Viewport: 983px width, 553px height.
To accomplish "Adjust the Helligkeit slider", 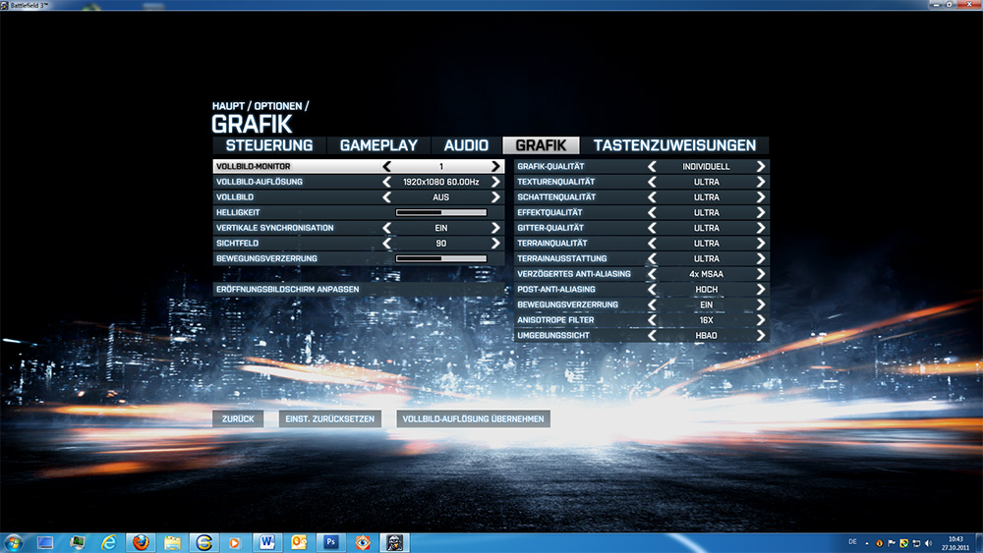I will click(441, 212).
